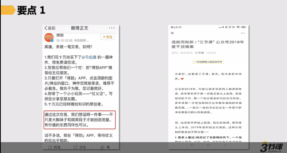Image resolution: width=287 pixels, height=153 pixels.
Task: Tap the yellow 在线大学 banner pill
Action: click(208, 62)
